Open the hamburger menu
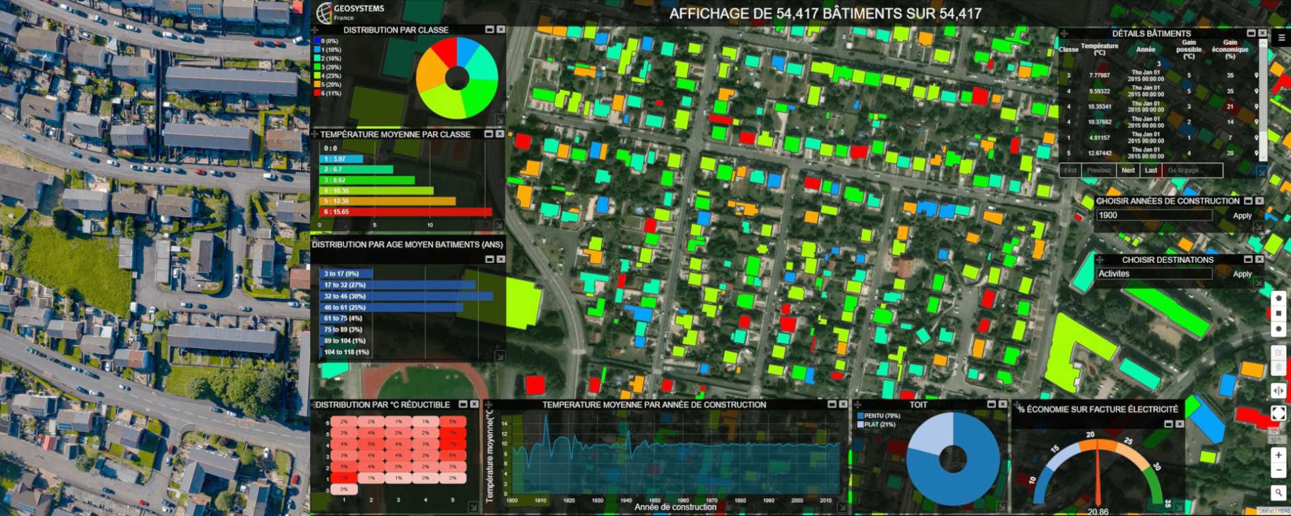 [x=1281, y=38]
